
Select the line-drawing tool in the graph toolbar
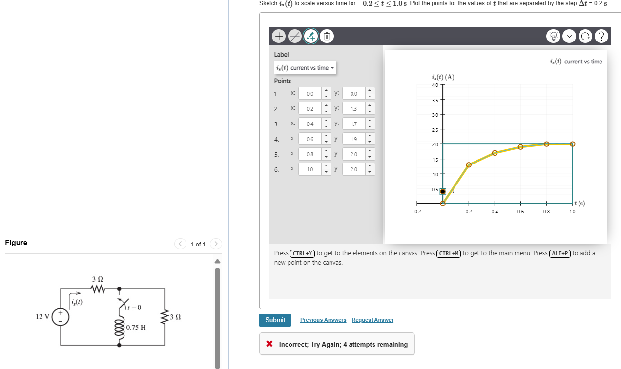(x=295, y=36)
